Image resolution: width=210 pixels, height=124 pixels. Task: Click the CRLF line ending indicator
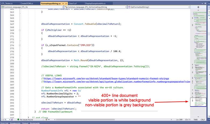203,120
